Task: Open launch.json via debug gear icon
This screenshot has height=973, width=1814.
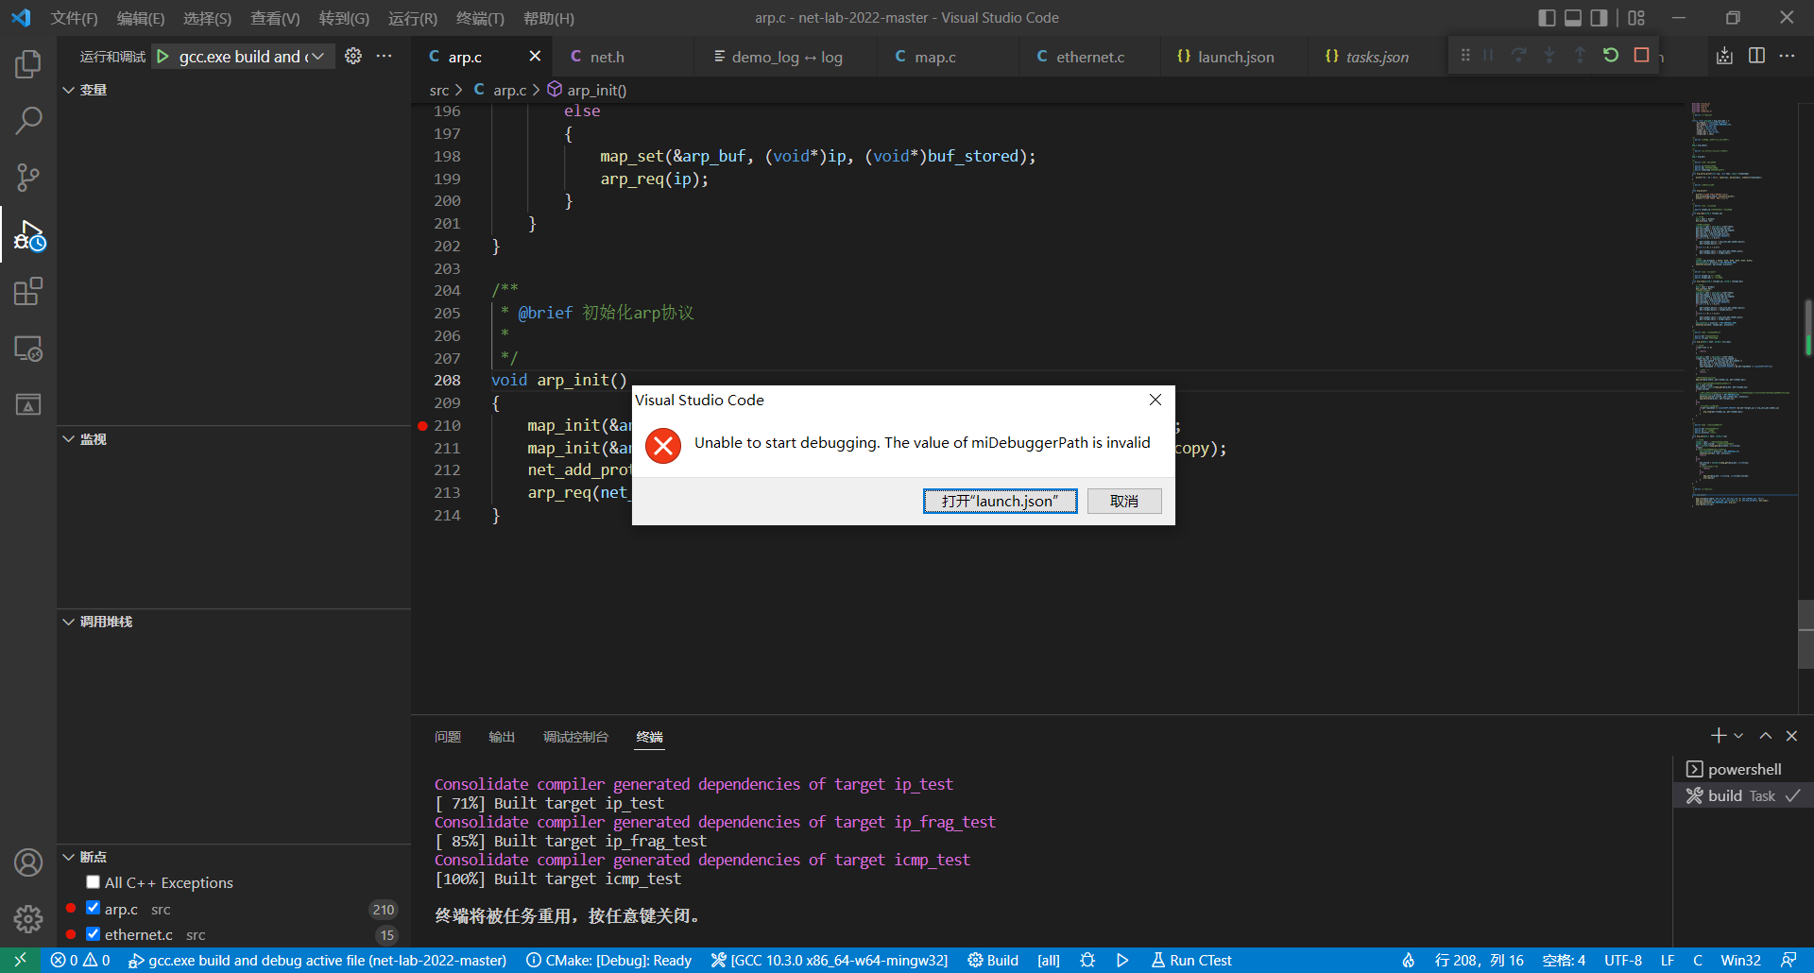Action: (353, 57)
